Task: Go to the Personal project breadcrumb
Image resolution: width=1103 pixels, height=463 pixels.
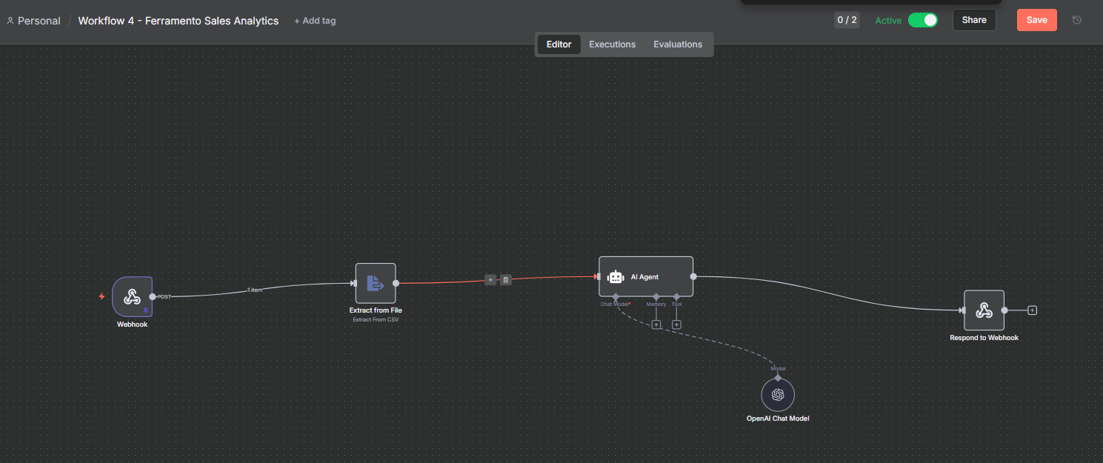Action: (x=34, y=21)
